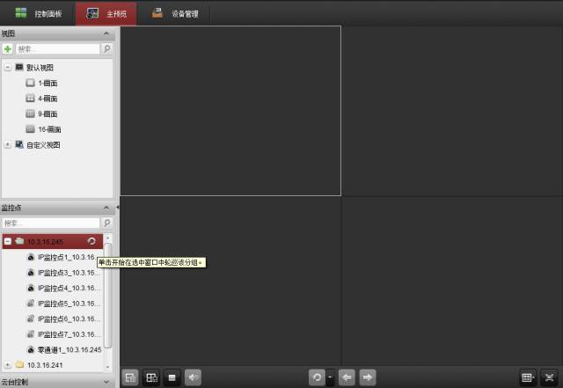The image size is (563, 388).
Task: Toggle full screen mode icon at bottom right
Action: (549, 377)
